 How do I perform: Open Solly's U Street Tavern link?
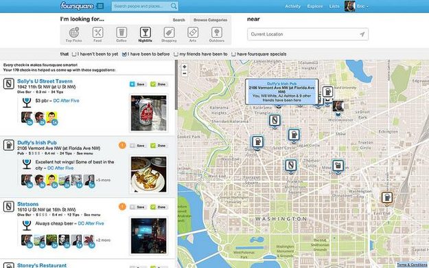pyautogui.click(x=45, y=81)
